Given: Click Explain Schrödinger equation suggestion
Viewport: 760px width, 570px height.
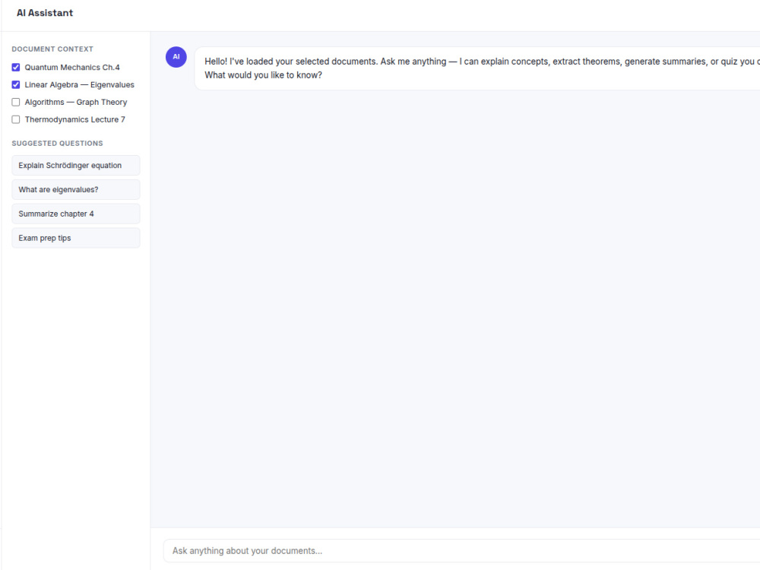Looking at the screenshot, I should [x=76, y=165].
